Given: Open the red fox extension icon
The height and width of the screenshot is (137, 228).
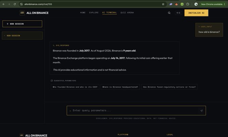Looking at the screenshot, I should pyautogui.click(x=176, y=4).
